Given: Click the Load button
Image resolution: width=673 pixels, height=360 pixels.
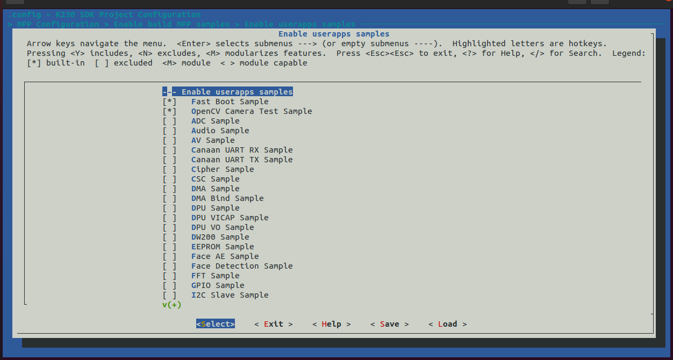Looking at the screenshot, I should coord(447,324).
